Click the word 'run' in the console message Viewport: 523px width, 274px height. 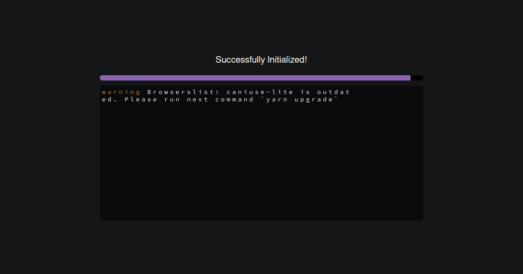point(172,100)
